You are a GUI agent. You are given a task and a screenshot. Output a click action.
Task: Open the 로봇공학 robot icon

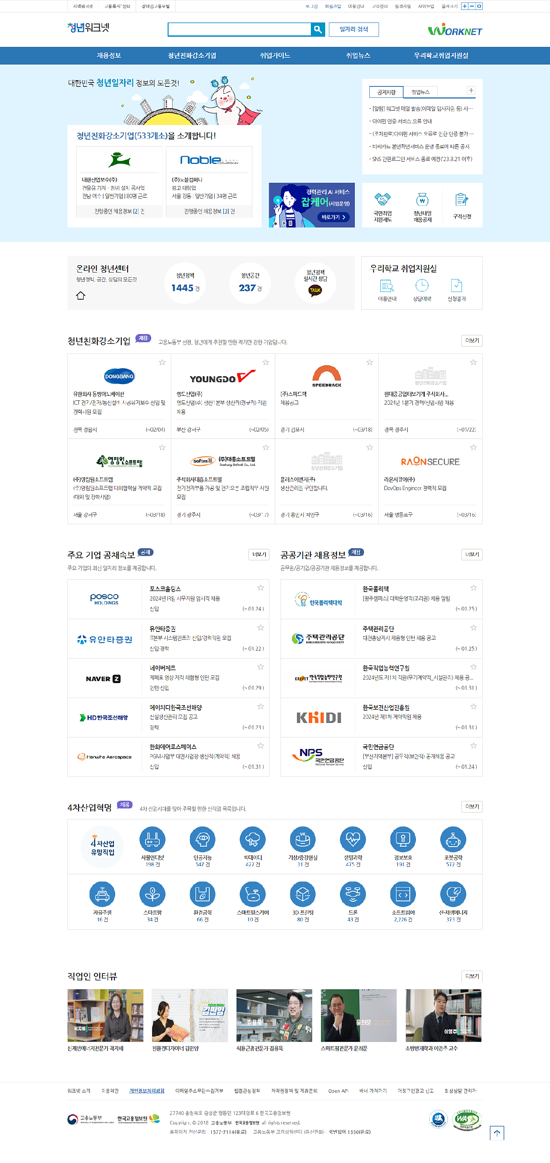click(453, 839)
